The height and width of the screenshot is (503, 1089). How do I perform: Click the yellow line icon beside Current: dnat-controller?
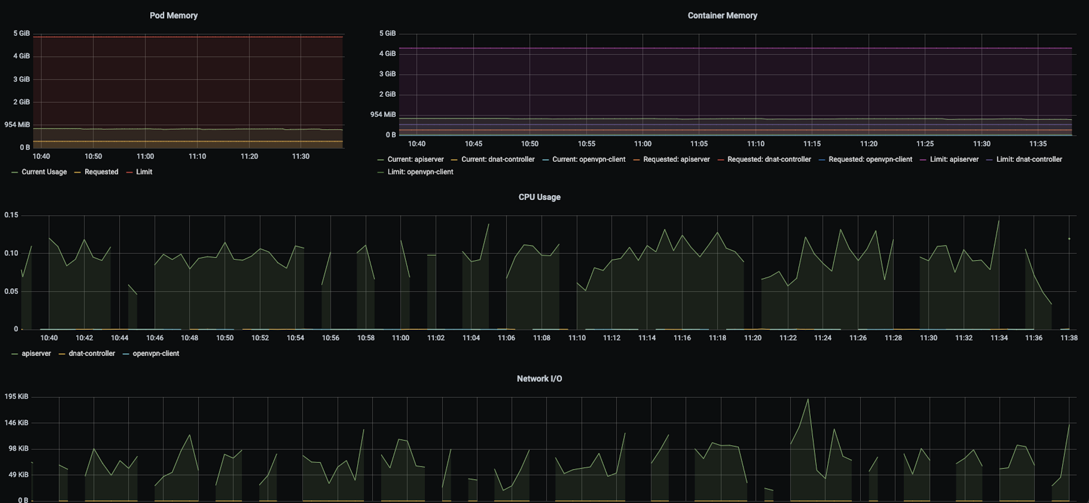click(454, 159)
